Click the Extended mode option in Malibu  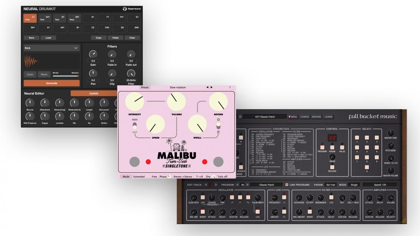139,177
